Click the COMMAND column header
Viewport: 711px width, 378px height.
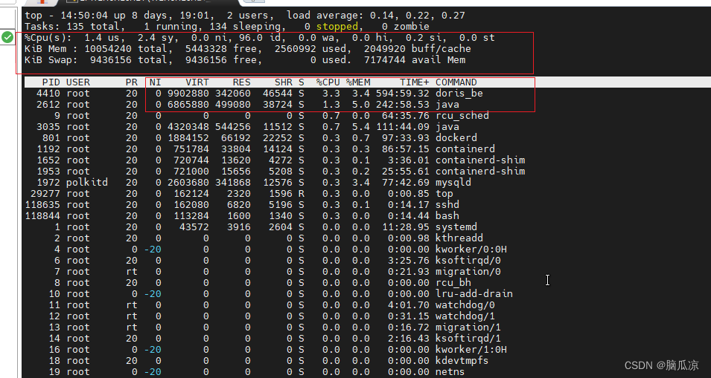[x=456, y=82]
